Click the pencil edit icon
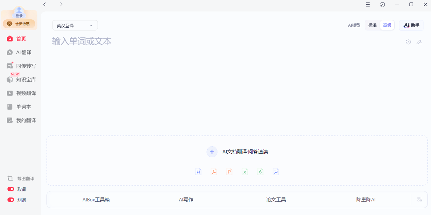 click(419, 42)
